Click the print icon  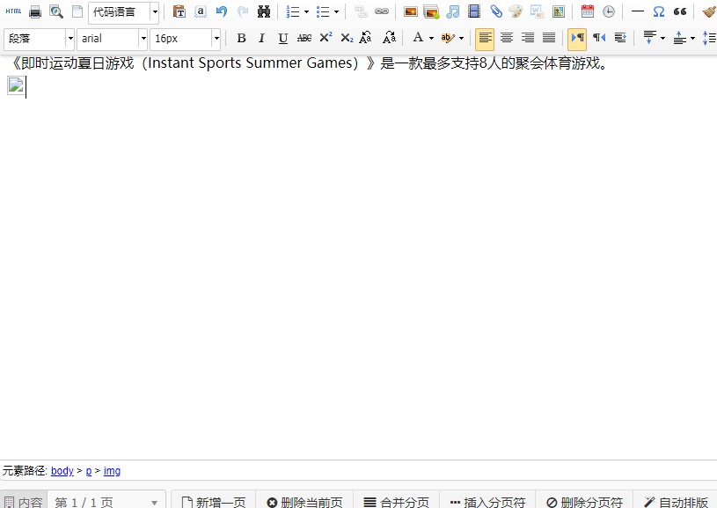tap(35, 11)
